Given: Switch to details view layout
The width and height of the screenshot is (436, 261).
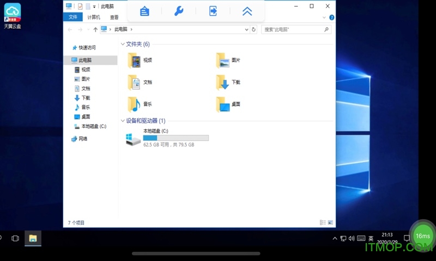Looking at the screenshot, I should (x=323, y=222).
